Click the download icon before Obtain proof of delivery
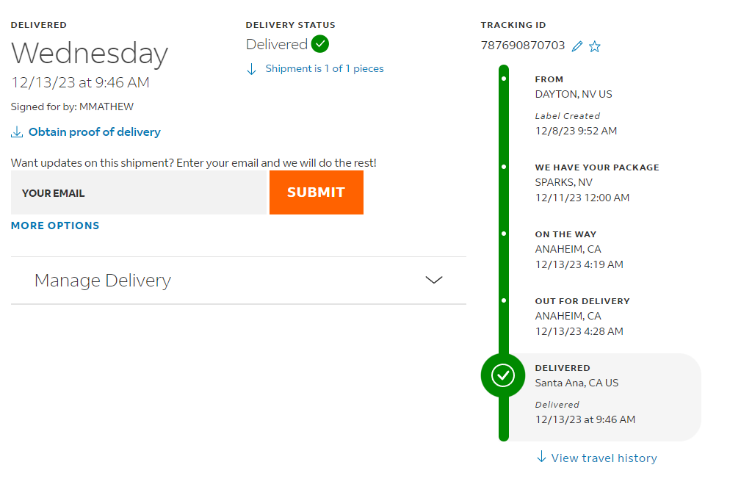The height and width of the screenshot is (487, 741). (17, 132)
